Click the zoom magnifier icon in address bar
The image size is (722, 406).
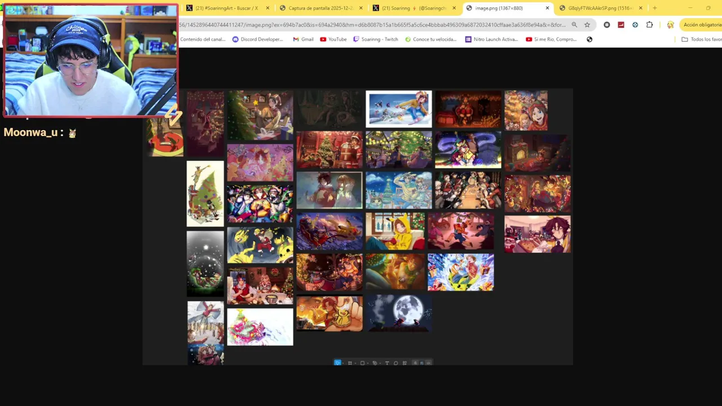point(574,25)
